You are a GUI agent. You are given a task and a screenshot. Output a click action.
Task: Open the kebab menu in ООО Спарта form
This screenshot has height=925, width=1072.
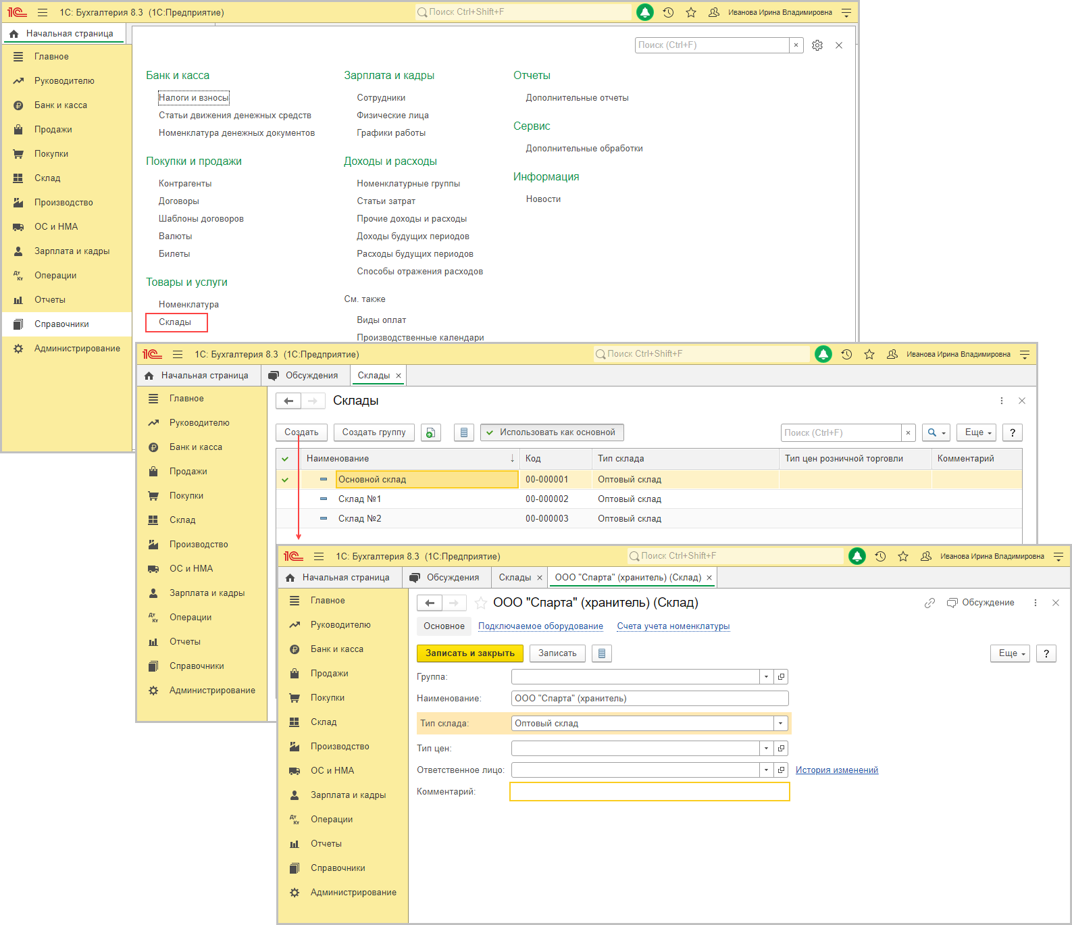(1036, 603)
